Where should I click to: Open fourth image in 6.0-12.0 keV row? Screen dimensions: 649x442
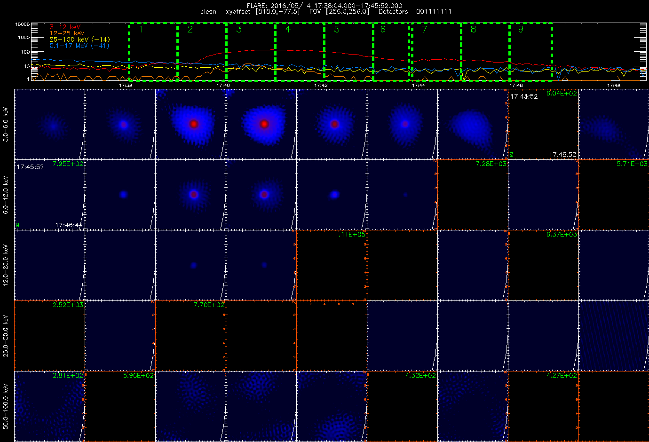click(261, 195)
